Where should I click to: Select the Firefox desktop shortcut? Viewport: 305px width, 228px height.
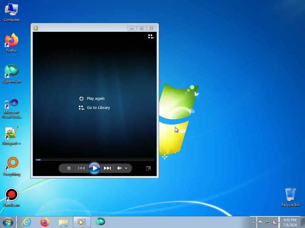(12, 43)
